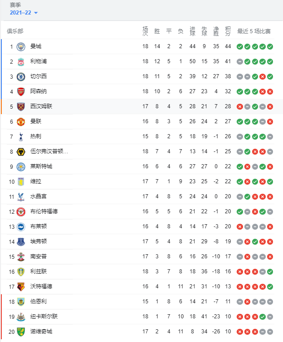Click the Arsenal club crest
This screenshot has width=283, height=342.
(x=21, y=92)
